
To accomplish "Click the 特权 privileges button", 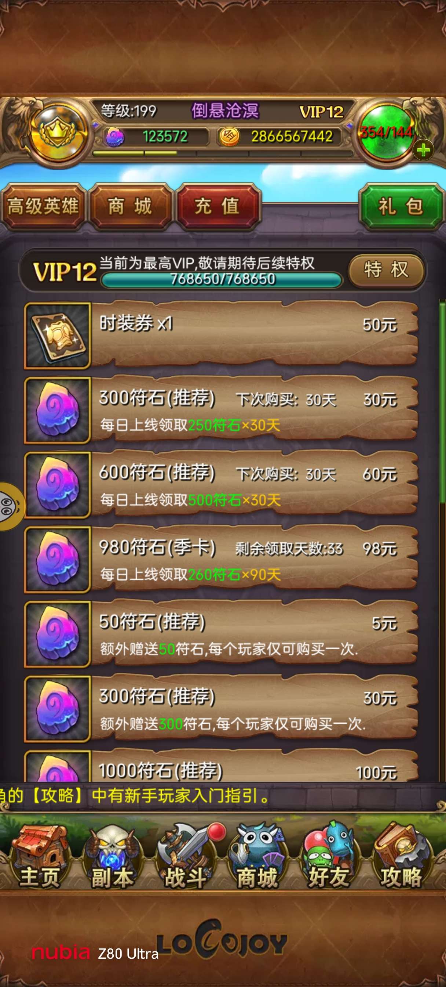I will tap(386, 270).
